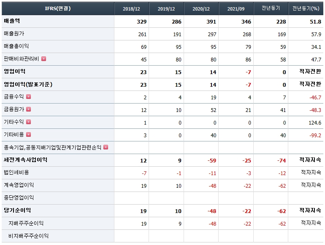Click 세전계속사업이익 value -74 in 전년동기
This screenshot has width=325, height=245.
pos(282,161)
